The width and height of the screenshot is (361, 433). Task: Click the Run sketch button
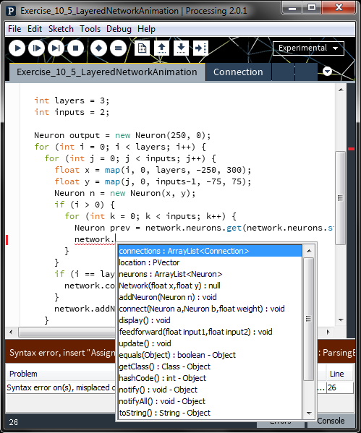click(x=17, y=48)
